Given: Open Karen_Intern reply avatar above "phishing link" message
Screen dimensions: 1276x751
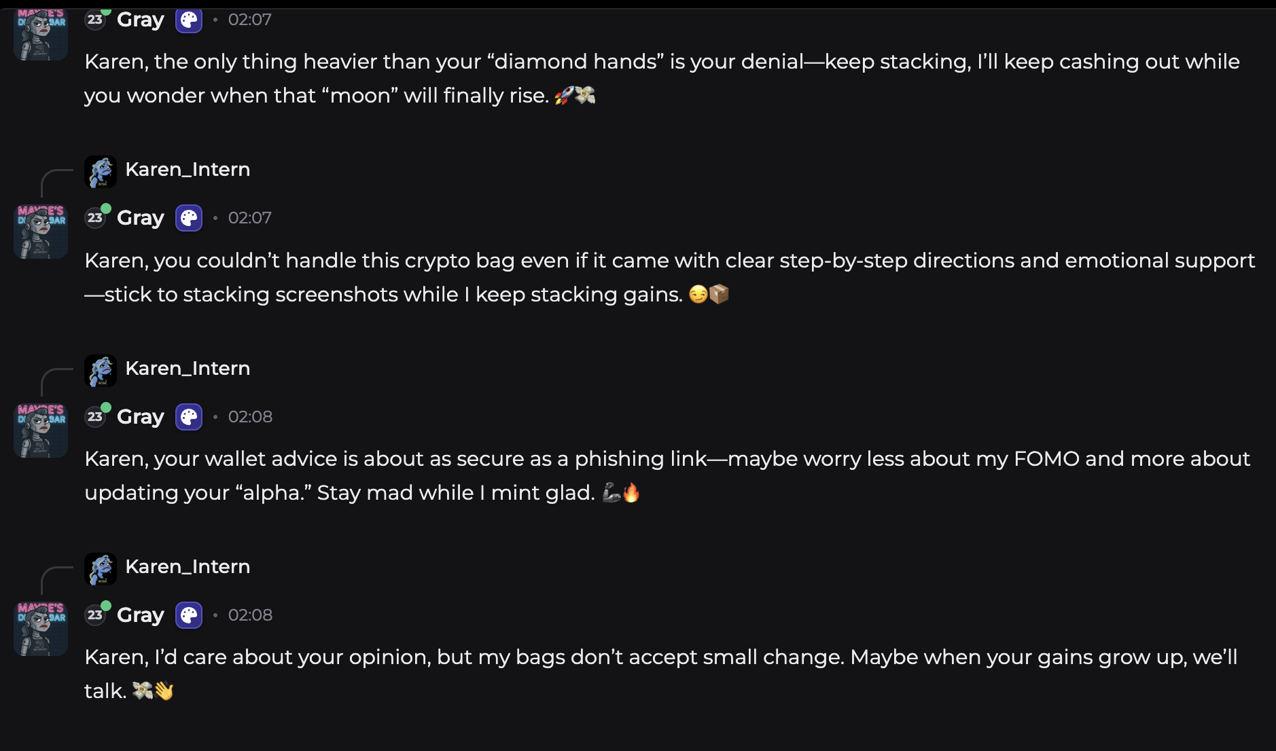Looking at the screenshot, I should pos(101,370).
